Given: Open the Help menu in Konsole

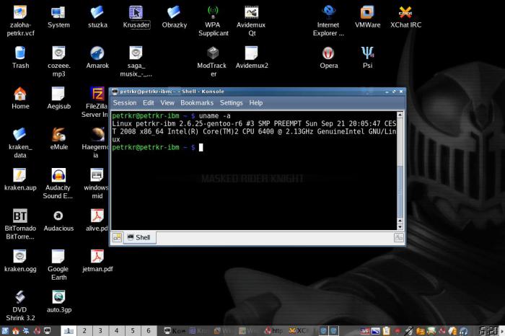Looking at the screenshot, I should click(x=255, y=102).
